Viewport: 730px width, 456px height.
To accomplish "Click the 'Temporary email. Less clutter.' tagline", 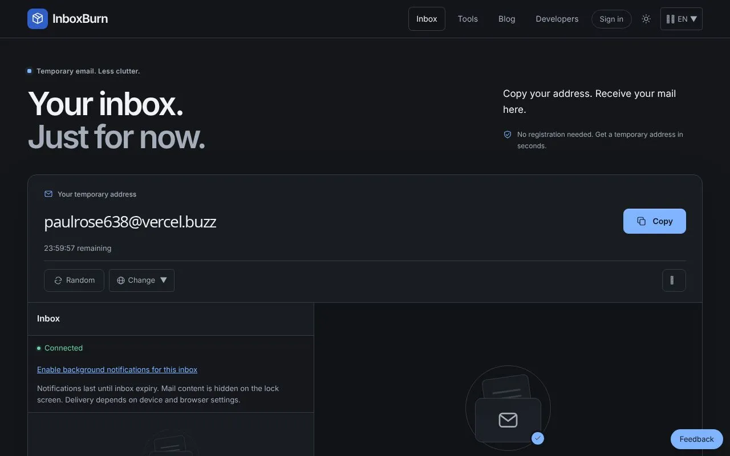I will (x=88, y=71).
